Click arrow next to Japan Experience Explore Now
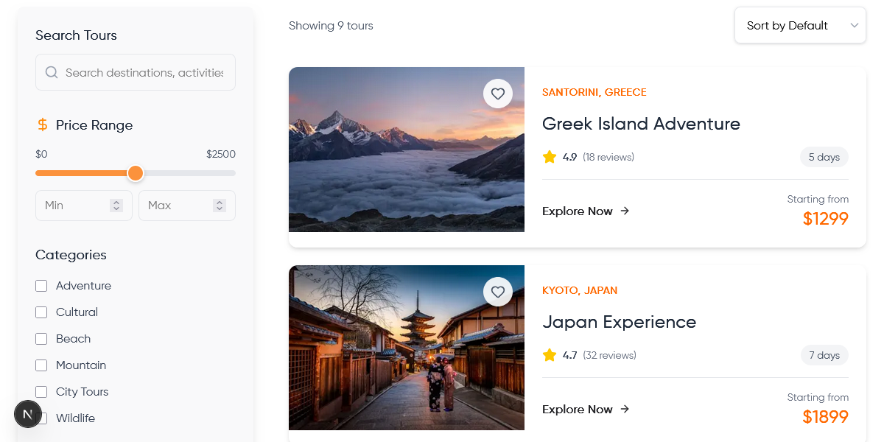 pyautogui.click(x=625, y=409)
